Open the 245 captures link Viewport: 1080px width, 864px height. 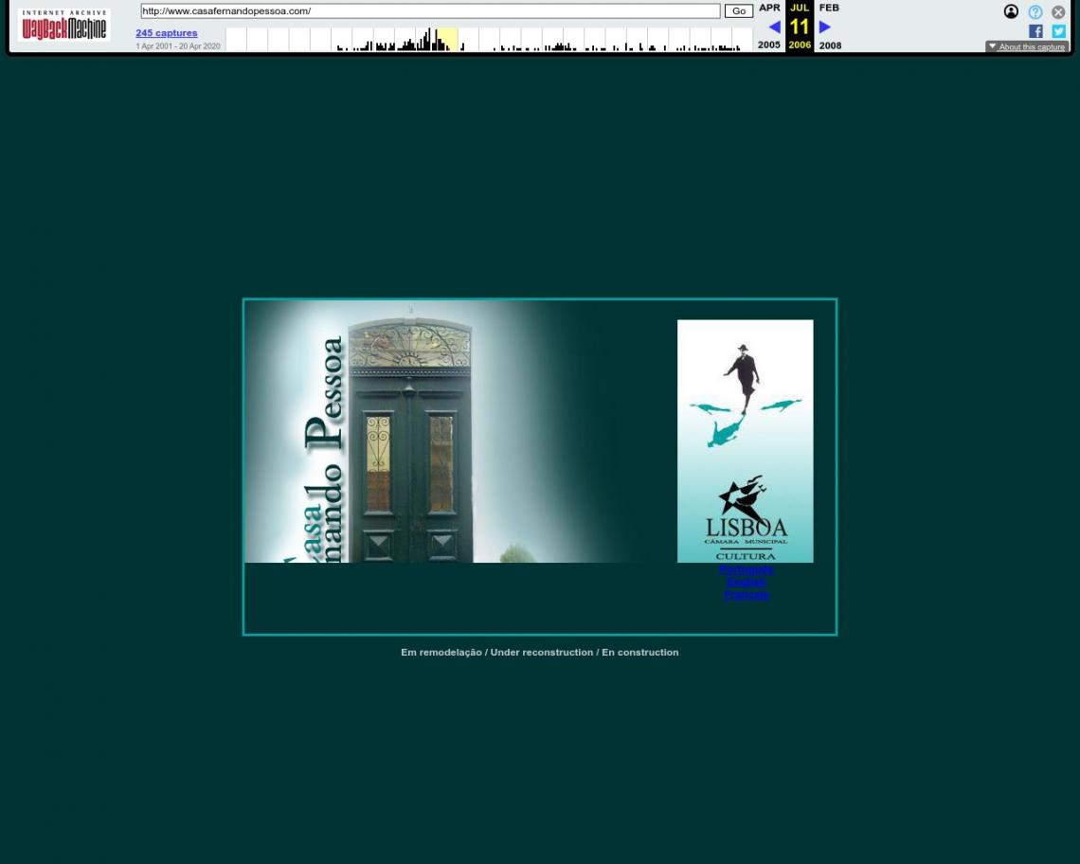[167, 33]
